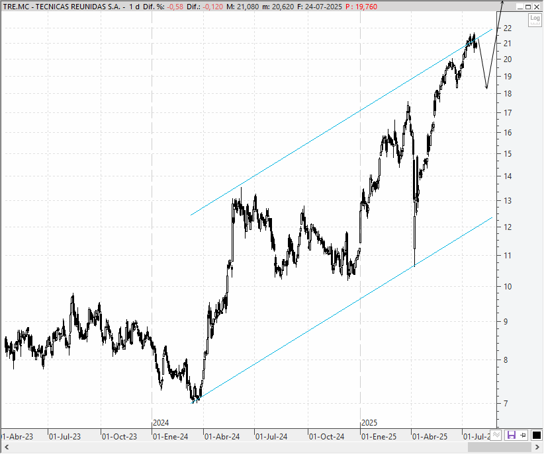544x454 pixels.
Task: Maximize the TRE.MC chart window
Action: coord(527,7)
